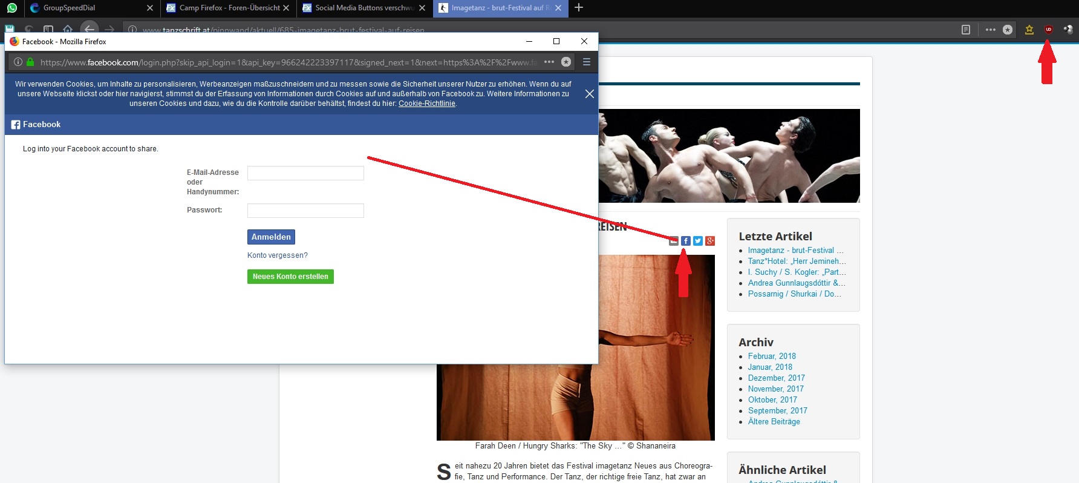Open the Cookie-Richtlinie link
Viewport: 1079px width, 483px height.
427,103
